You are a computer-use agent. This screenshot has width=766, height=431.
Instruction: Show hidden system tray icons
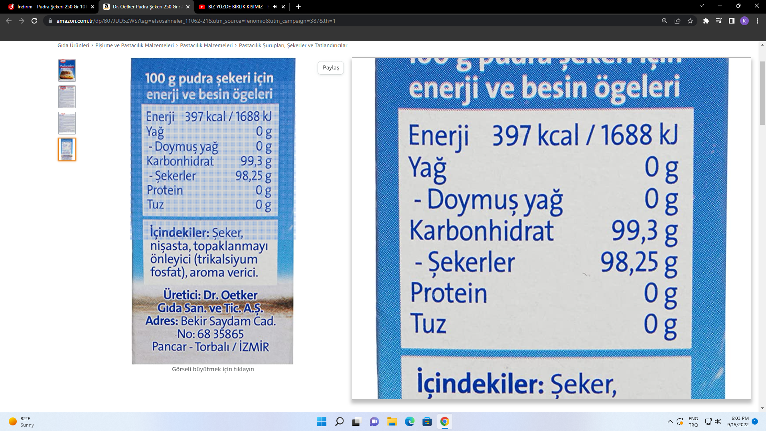[x=670, y=421]
